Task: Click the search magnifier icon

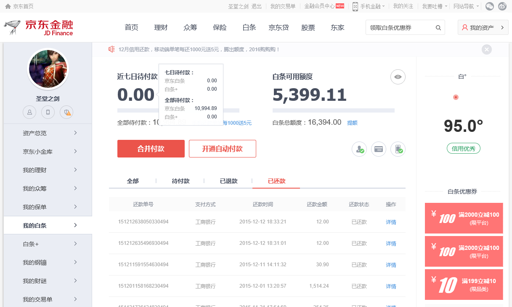Action: (438, 28)
